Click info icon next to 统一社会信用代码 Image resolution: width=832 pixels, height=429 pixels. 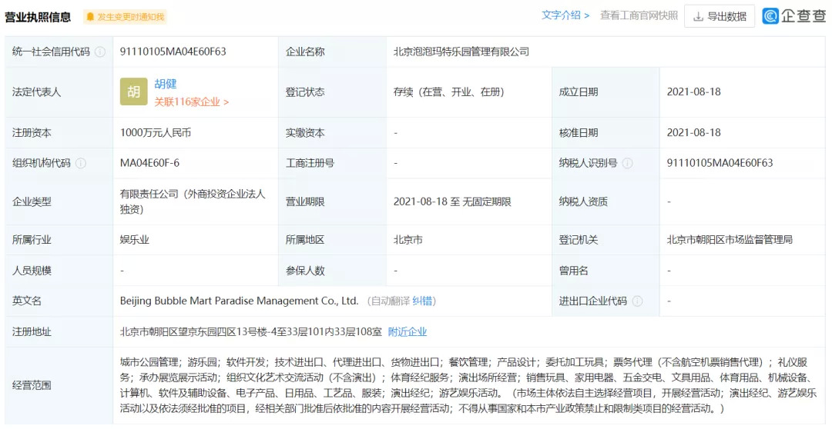99,52
